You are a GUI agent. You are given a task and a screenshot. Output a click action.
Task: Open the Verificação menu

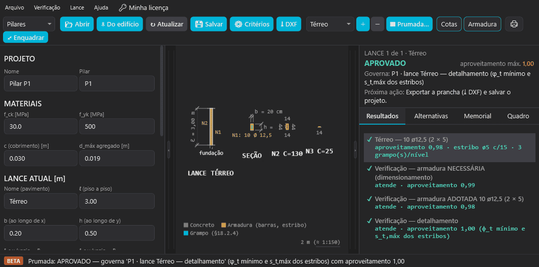(x=47, y=7)
